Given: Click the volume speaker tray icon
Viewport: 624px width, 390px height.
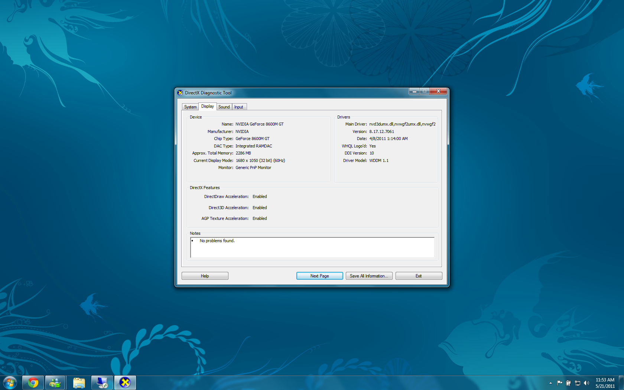Looking at the screenshot, I should tap(586, 383).
